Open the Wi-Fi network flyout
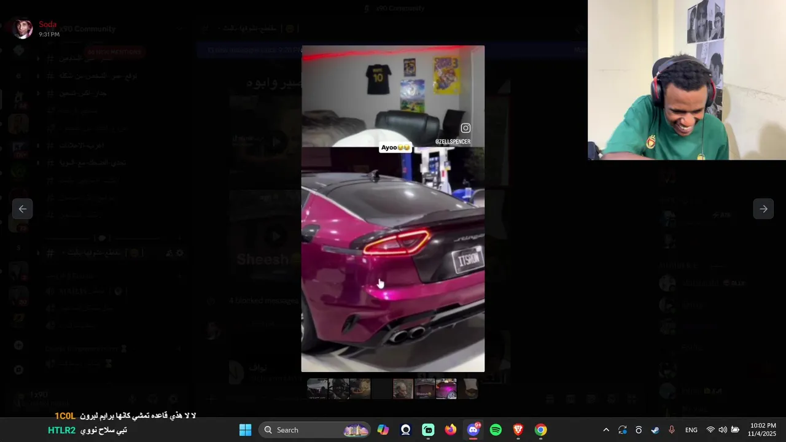786x442 pixels. [710, 430]
